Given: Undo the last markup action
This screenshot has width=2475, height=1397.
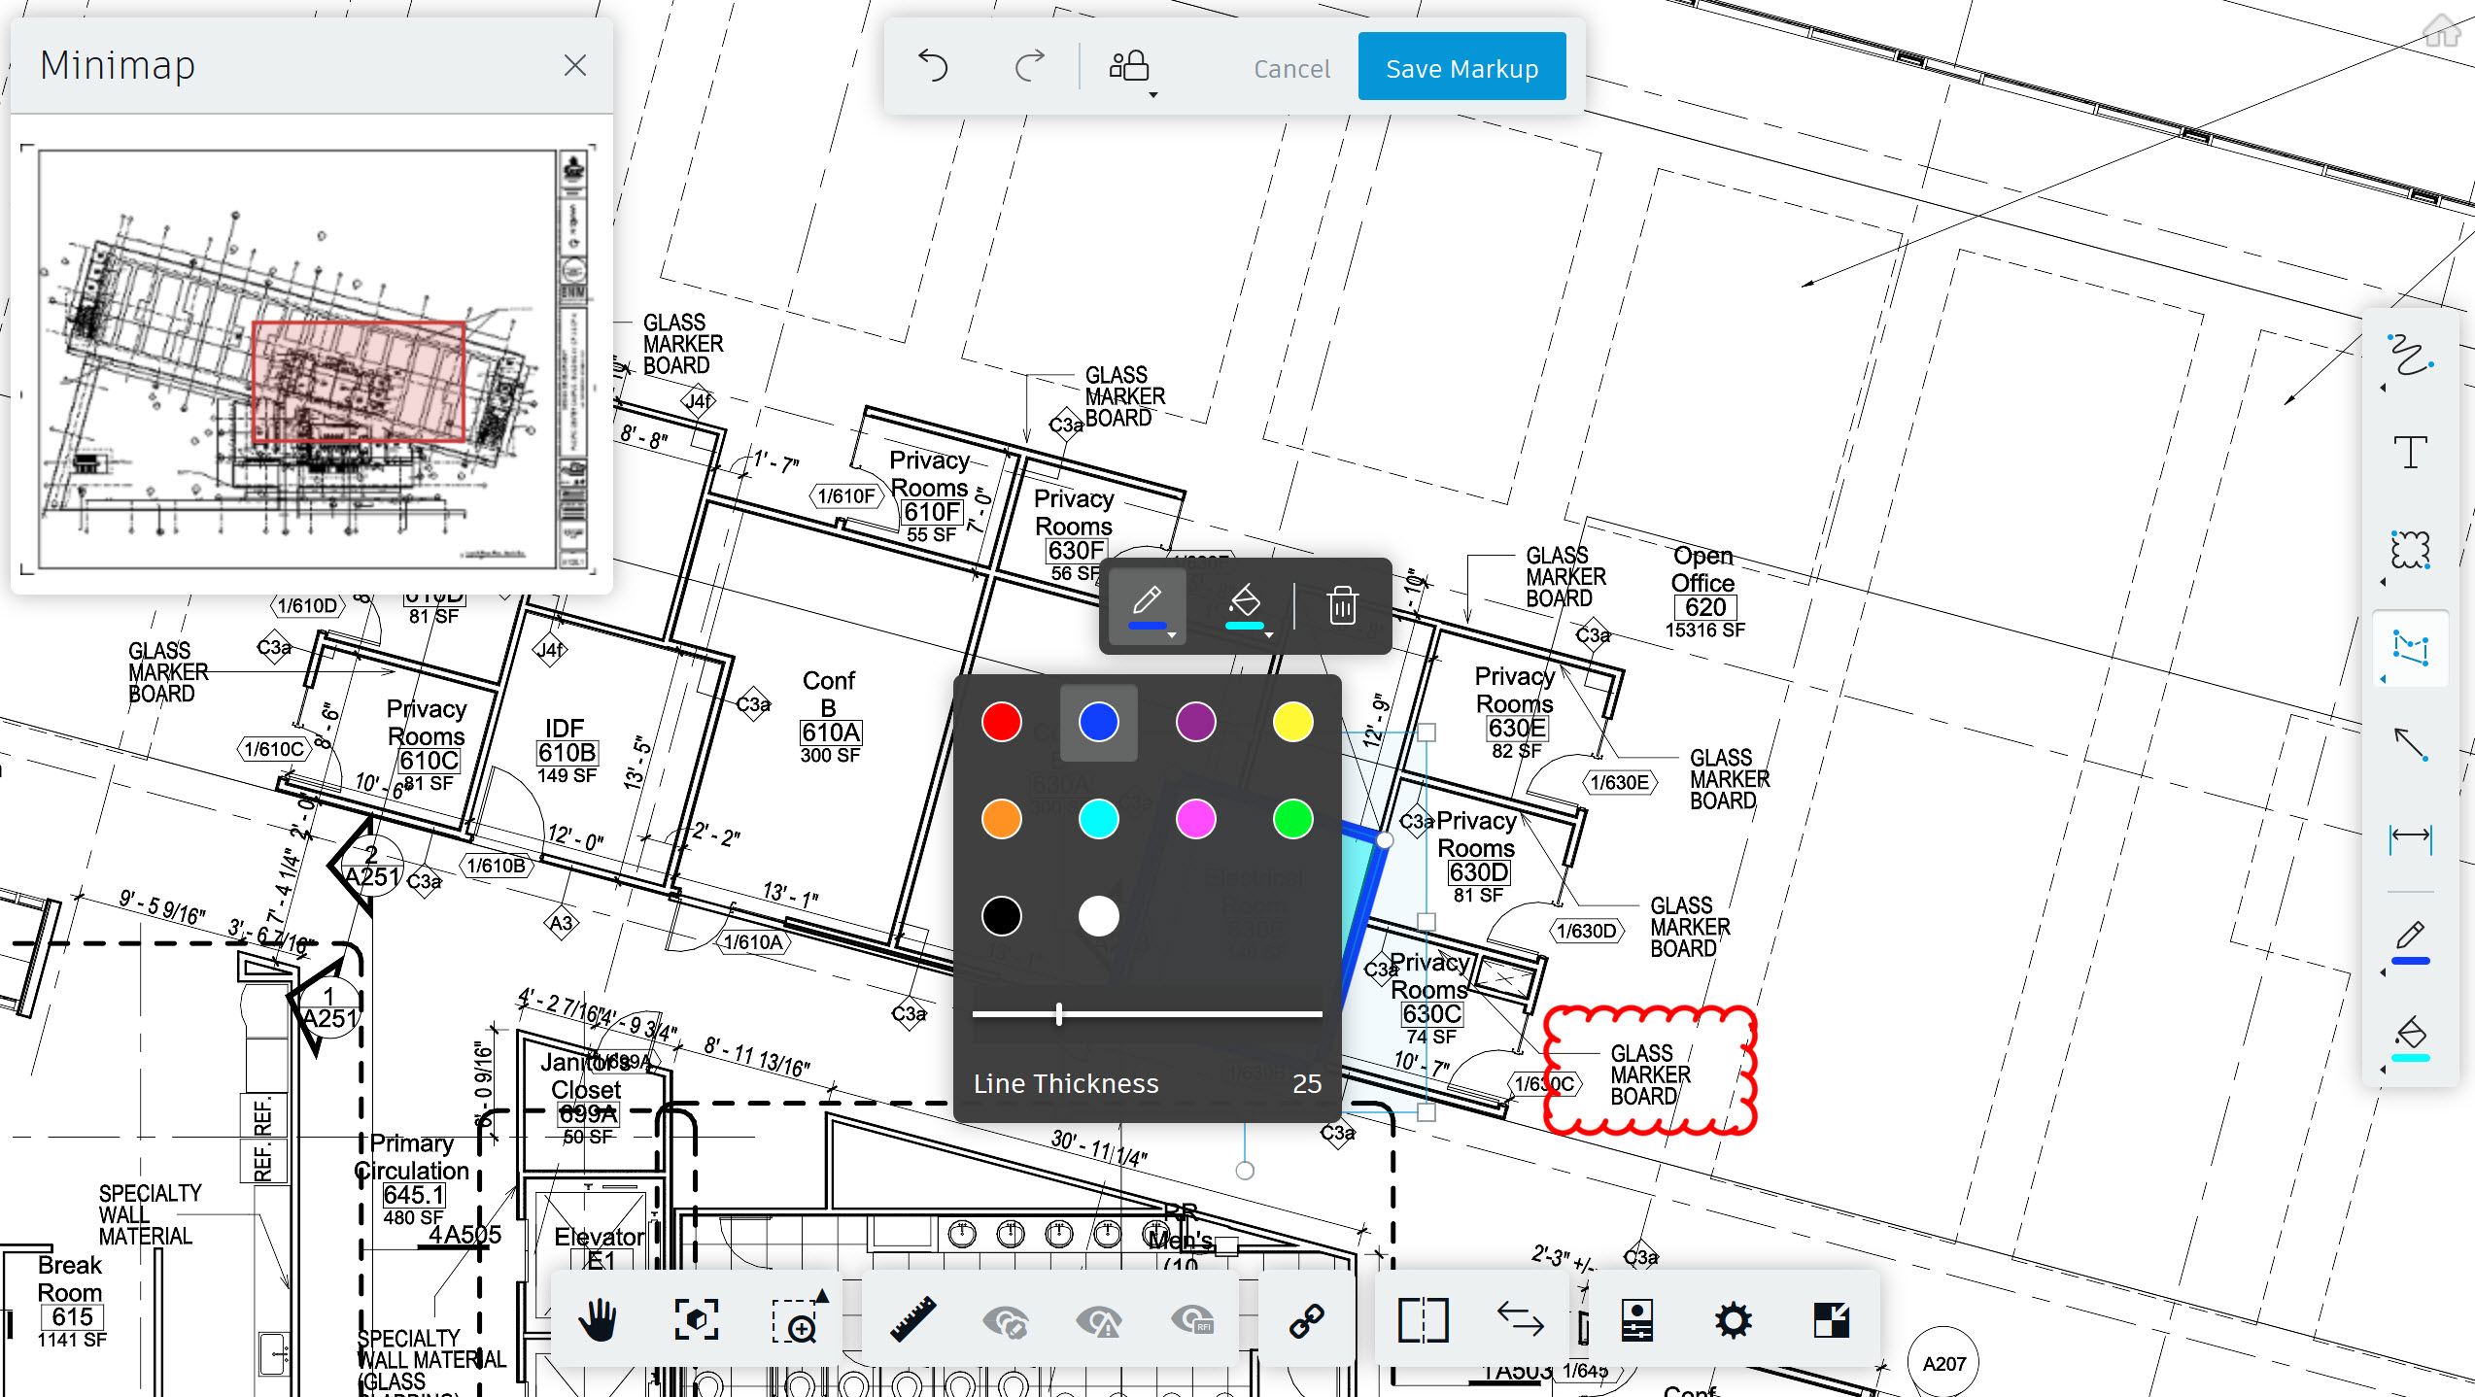Looking at the screenshot, I should pos(933,67).
